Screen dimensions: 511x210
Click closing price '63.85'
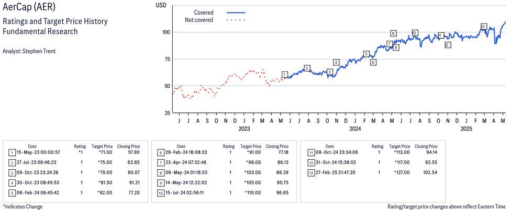134,162
